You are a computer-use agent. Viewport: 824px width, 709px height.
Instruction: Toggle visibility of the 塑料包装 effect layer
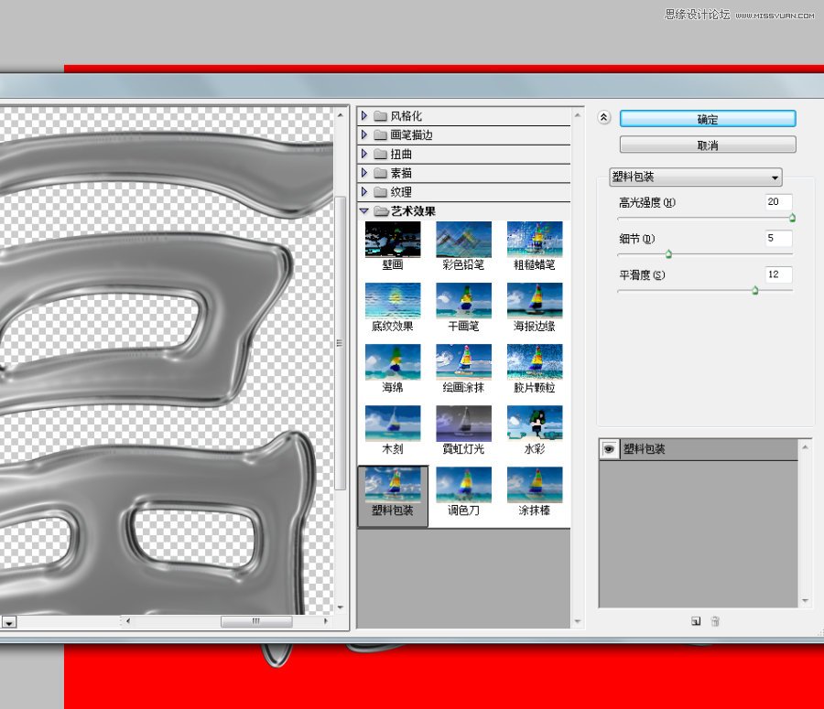(x=608, y=449)
